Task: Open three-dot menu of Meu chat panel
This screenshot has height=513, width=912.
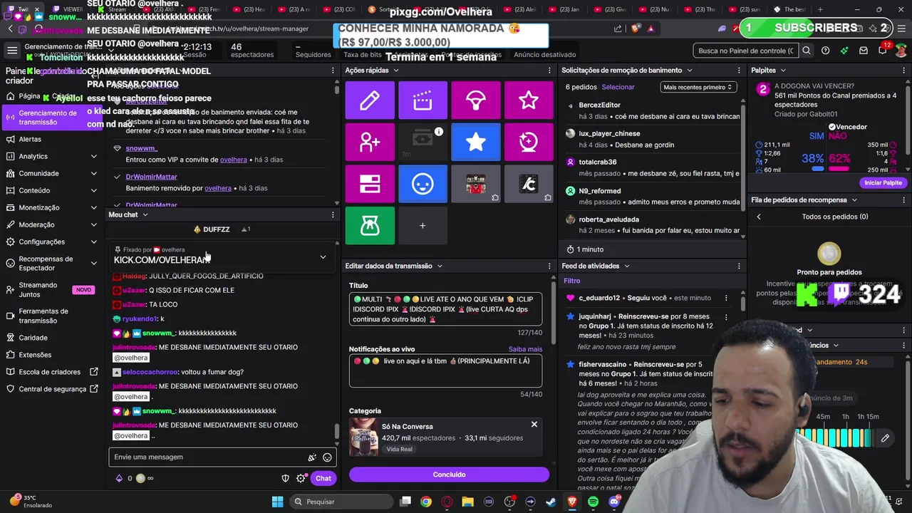Action: (x=333, y=214)
